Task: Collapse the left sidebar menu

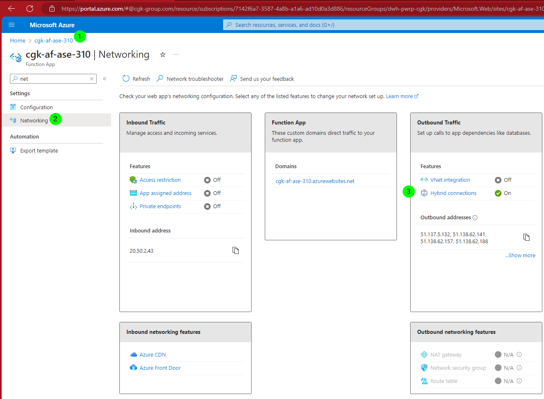Action: [x=105, y=79]
